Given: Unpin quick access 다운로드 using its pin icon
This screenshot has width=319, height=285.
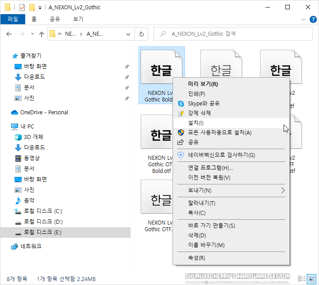Looking at the screenshot, I should tap(127, 77).
